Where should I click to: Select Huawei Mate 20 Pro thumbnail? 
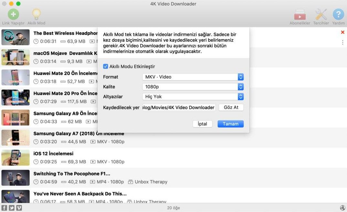coord(16,98)
